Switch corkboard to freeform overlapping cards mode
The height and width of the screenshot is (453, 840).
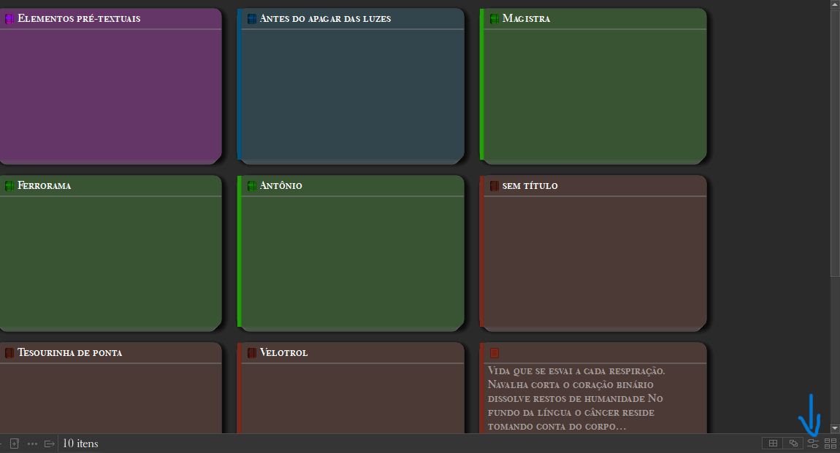(793, 444)
